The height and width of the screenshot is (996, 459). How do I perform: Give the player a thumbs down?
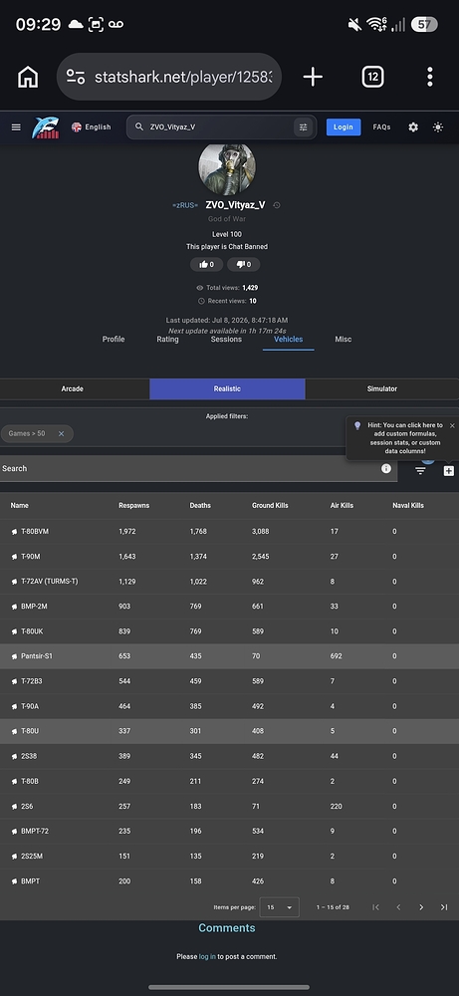coord(244,264)
